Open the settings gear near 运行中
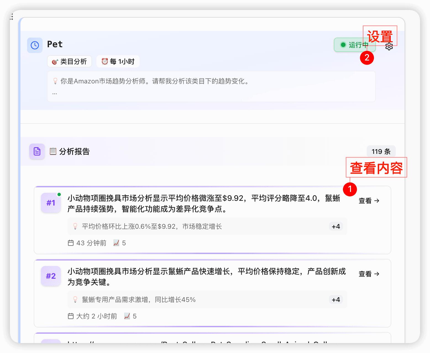430x353 pixels. pos(389,46)
